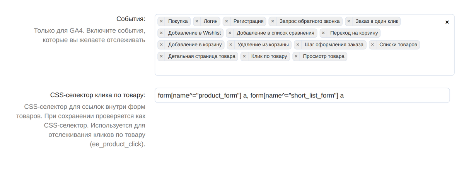Remove the Детальная страница товара tag

161,56
